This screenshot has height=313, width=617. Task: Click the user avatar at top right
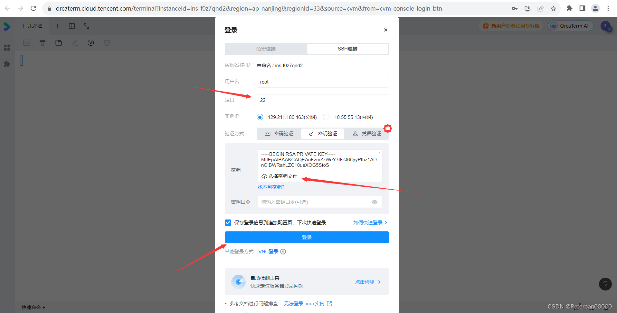[606, 26]
